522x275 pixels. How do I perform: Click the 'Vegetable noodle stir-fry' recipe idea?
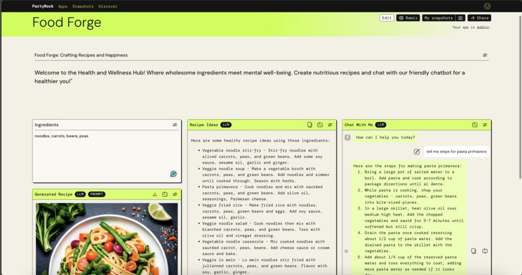point(263,157)
